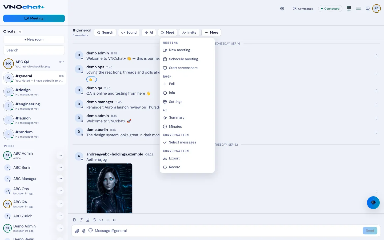Open options for ABC Ops
384x240 pixels.
60,191
